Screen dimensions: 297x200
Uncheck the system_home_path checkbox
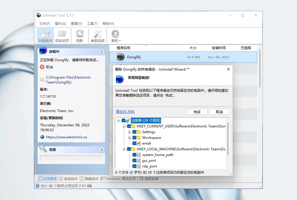[134, 155]
